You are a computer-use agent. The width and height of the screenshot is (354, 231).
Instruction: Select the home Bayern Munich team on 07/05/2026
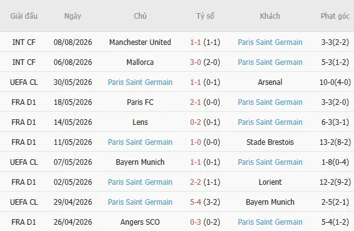point(140,162)
